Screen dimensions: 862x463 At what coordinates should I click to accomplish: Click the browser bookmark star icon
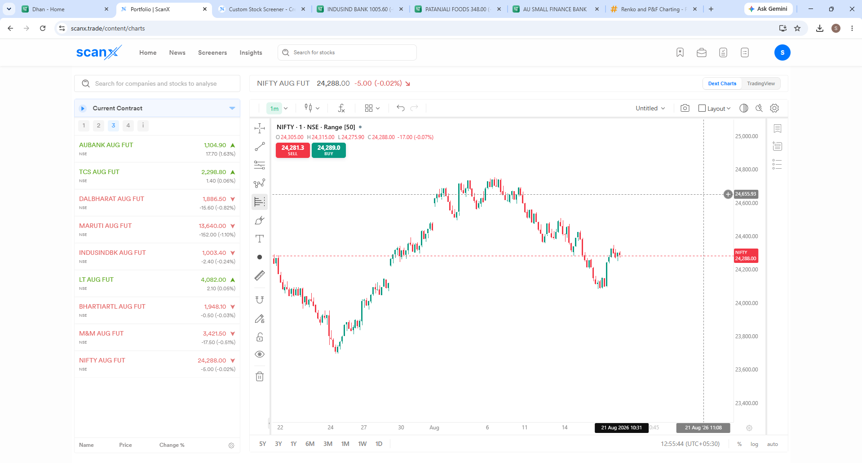797,28
